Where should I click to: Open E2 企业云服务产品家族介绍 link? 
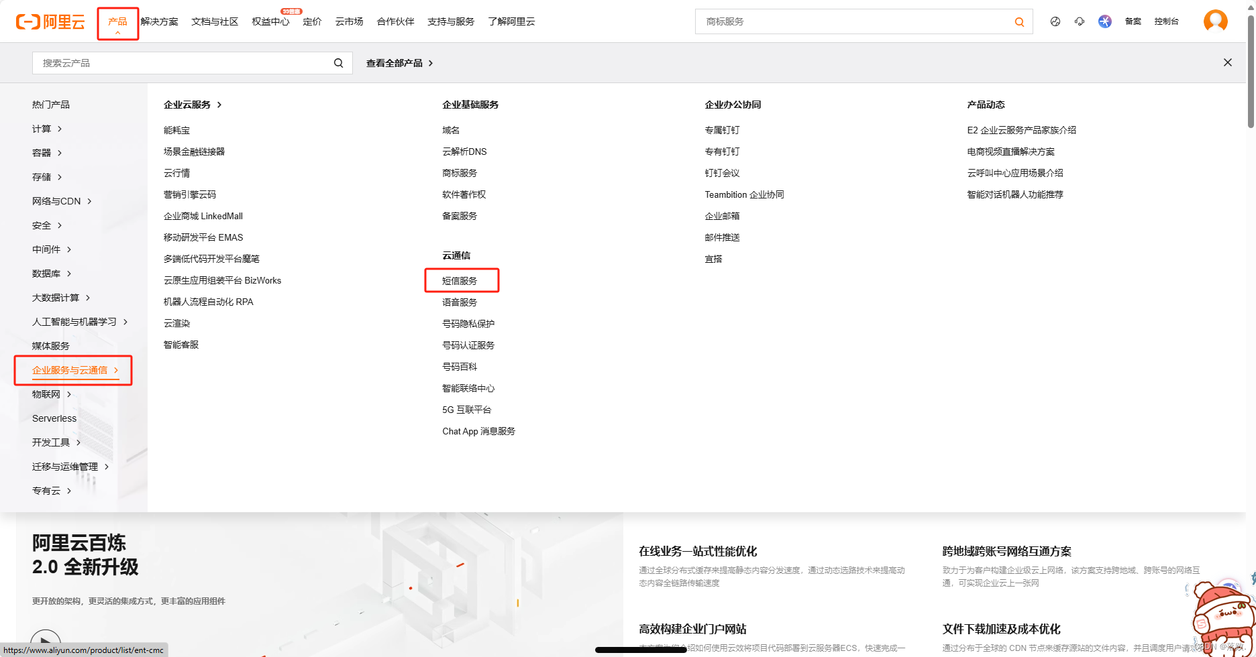1022,130
